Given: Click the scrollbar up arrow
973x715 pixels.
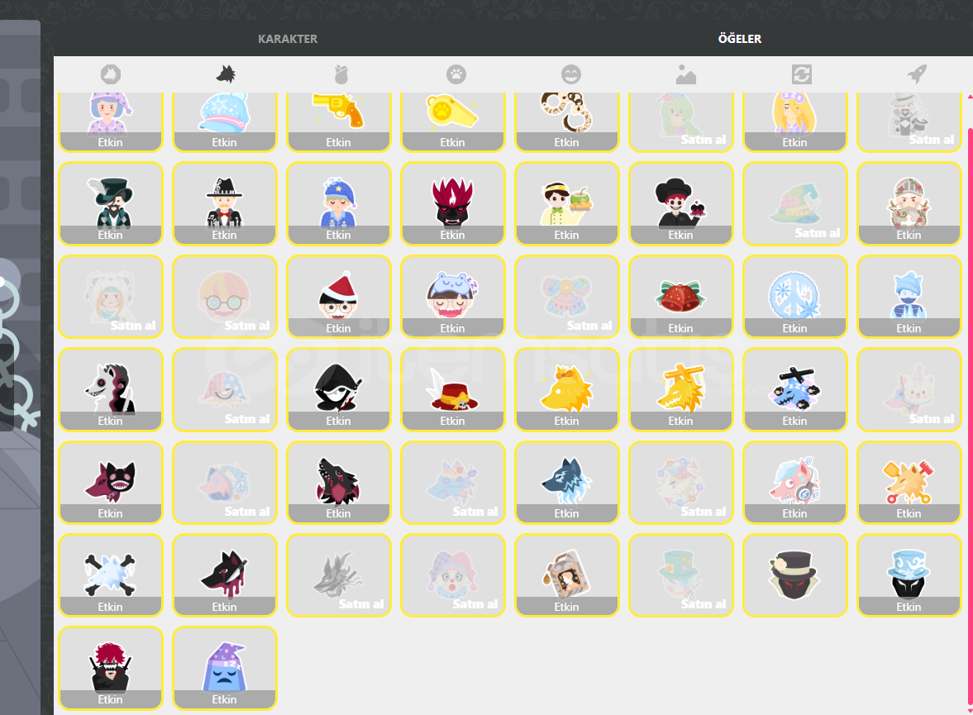Looking at the screenshot, I should click(970, 96).
